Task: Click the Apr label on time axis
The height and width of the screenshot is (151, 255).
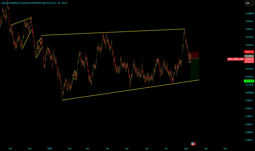Action: [107, 149]
